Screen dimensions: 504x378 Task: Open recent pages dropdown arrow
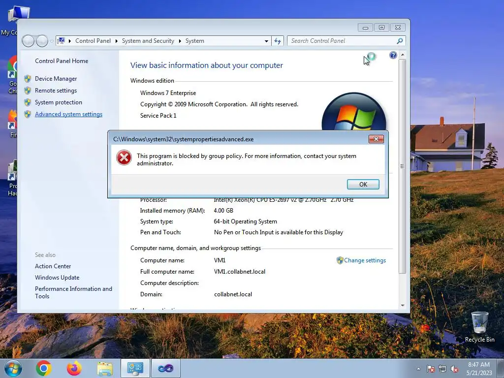click(x=52, y=41)
